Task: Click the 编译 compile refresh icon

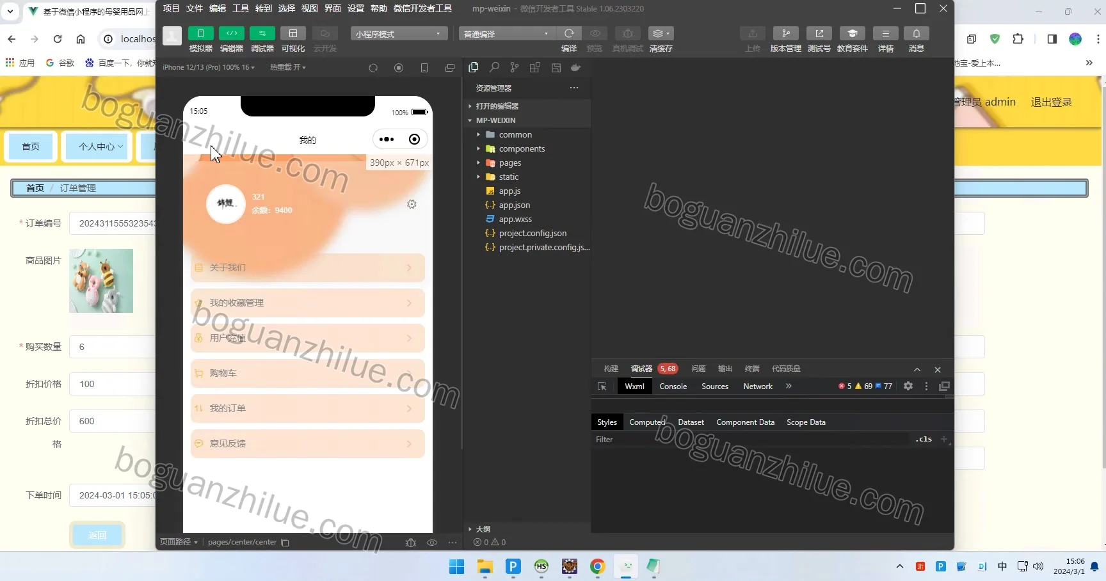Action: point(569,33)
